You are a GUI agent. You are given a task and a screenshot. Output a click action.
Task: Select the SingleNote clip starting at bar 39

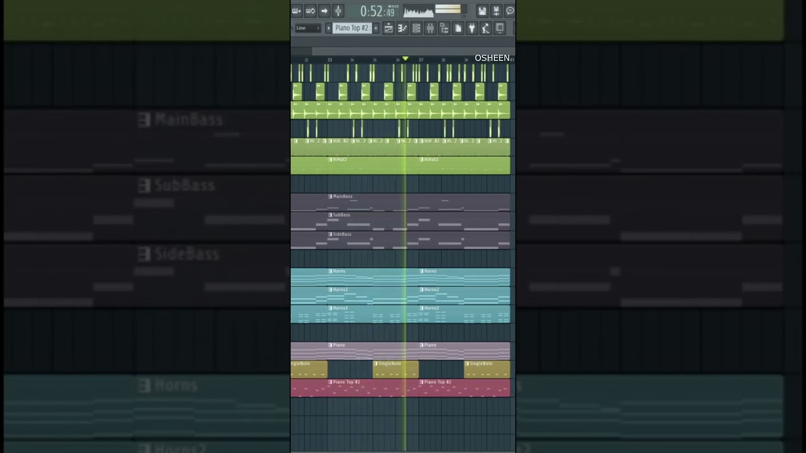(x=487, y=369)
